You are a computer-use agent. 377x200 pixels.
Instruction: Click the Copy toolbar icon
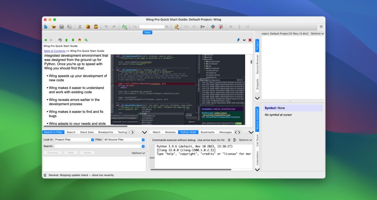[88, 26]
